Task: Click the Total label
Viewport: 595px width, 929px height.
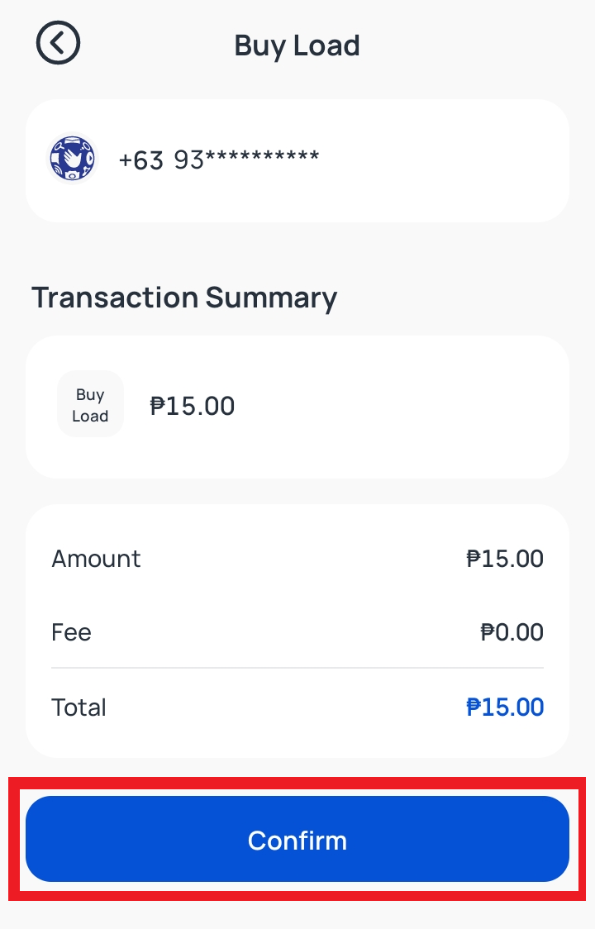Action: [x=79, y=707]
